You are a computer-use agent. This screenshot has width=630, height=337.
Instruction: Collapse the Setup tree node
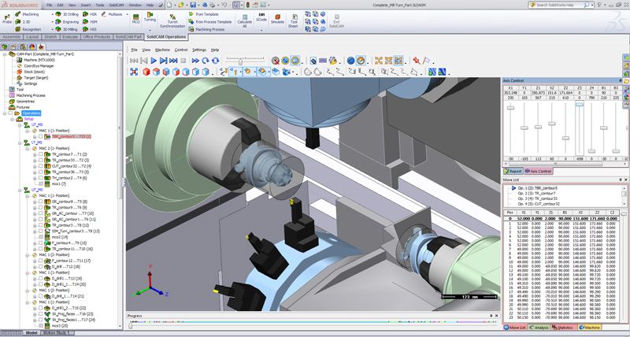coord(12,120)
